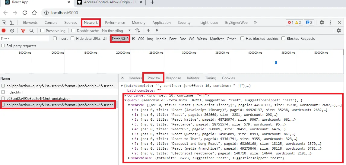
Task: Open network conditions wifi icon
Action: click(138, 30)
